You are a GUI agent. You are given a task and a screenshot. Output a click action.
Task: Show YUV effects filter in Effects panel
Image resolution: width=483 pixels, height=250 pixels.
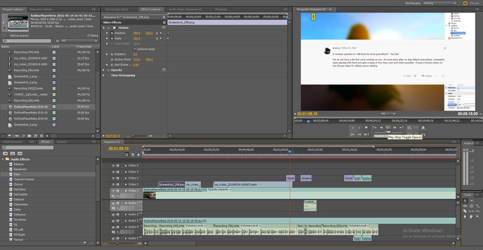[20, 153]
